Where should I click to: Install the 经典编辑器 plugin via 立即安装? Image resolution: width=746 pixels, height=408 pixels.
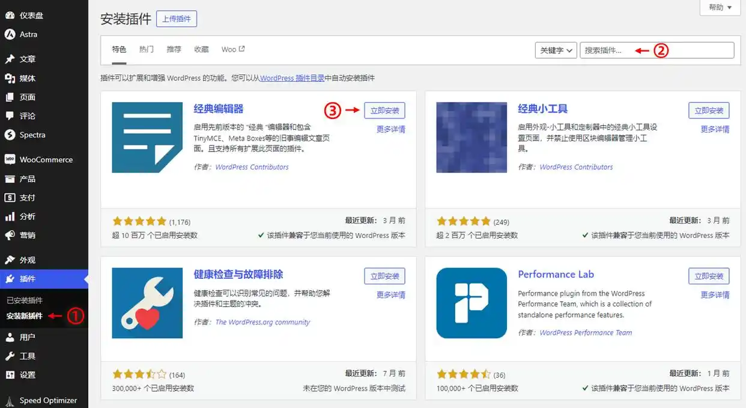(384, 111)
